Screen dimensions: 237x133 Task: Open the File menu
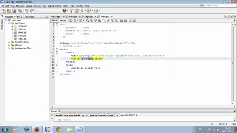click(x=2, y=6)
